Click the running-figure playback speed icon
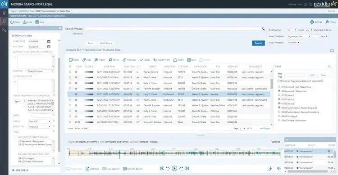Screen dimensions: 338x175 tap(270, 169)
